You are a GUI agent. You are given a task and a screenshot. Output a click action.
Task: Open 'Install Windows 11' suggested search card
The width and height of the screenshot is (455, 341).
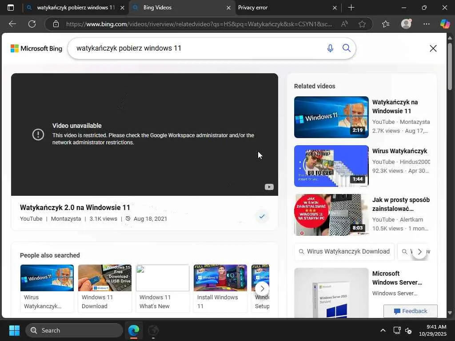point(220,288)
